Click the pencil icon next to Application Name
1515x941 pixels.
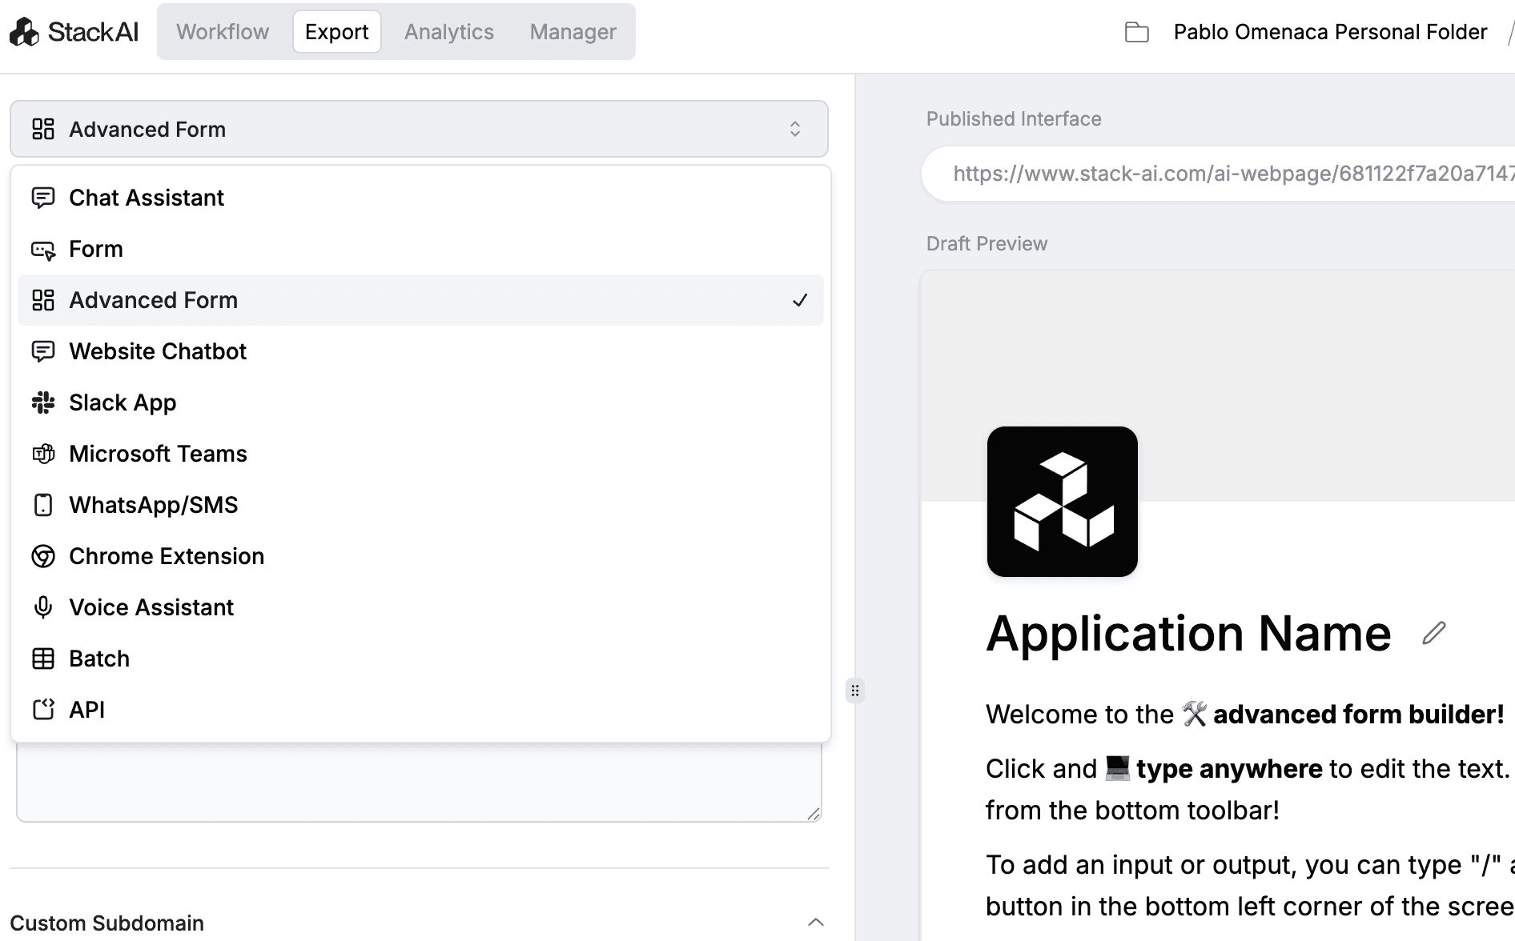1434,633
